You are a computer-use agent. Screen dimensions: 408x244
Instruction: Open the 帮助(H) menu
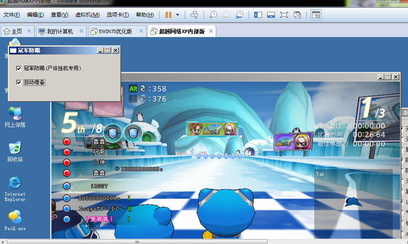(x=145, y=15)
